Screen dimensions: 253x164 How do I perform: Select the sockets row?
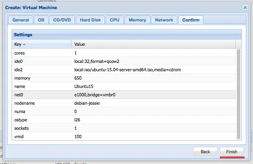124,128
